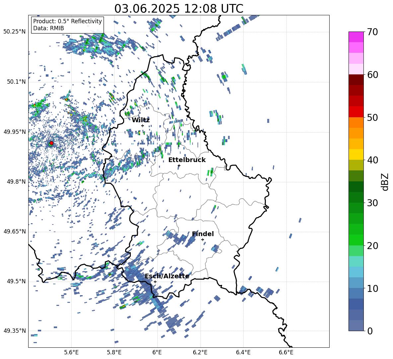The image size is (393, 359).
Task: Click longitude label 5.6°E
Action: tap(71, 352)
